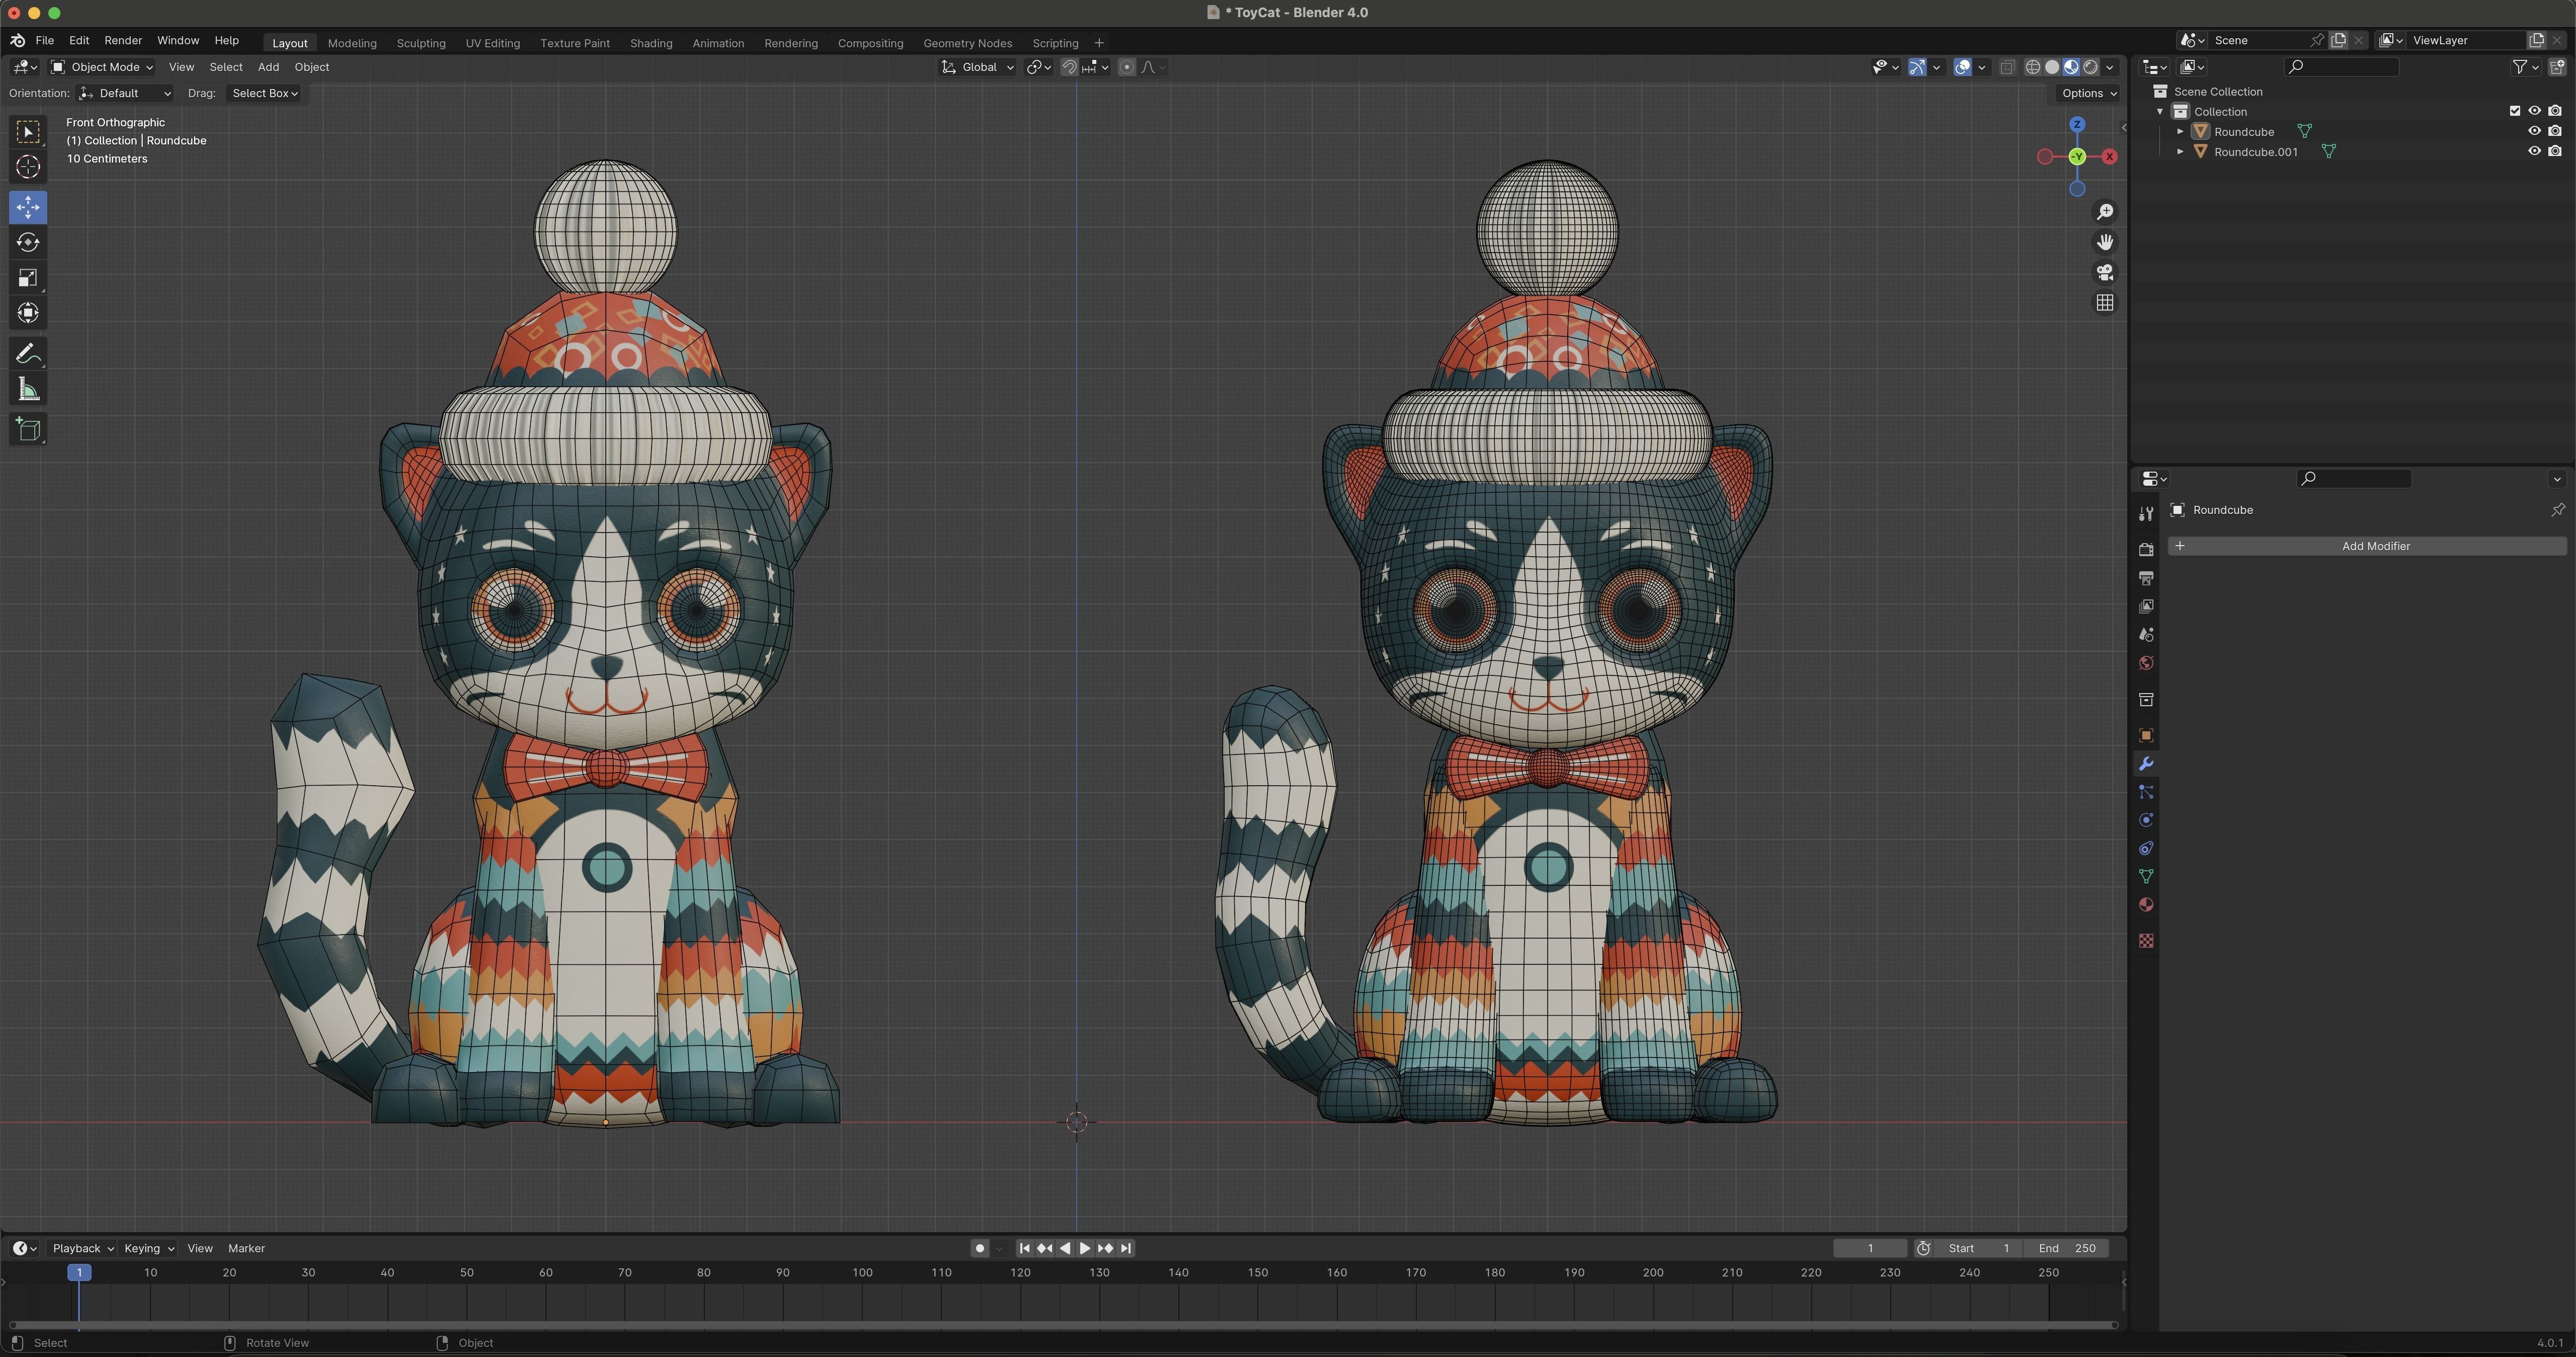Toggle visibility eye for Roundcube
Viewport: 2576px width, 1357px height.
pos(2534,131)
